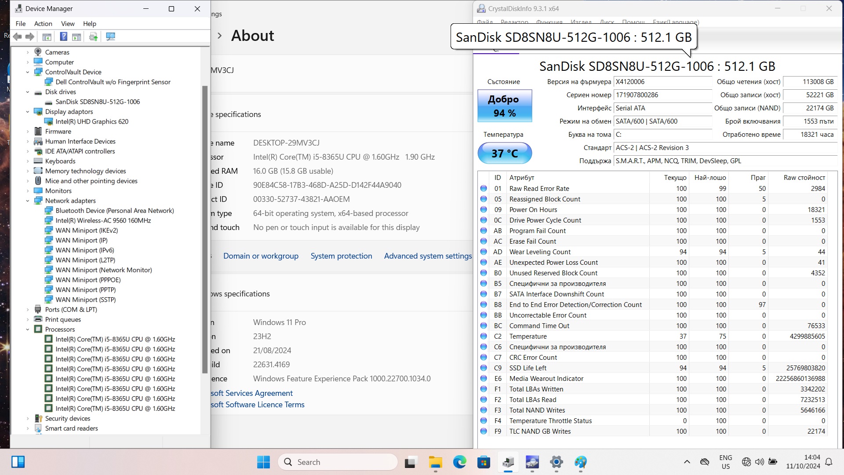Select the Cameras webcam icon in device tree
This screenshot has height=475, width=844.
38,52
